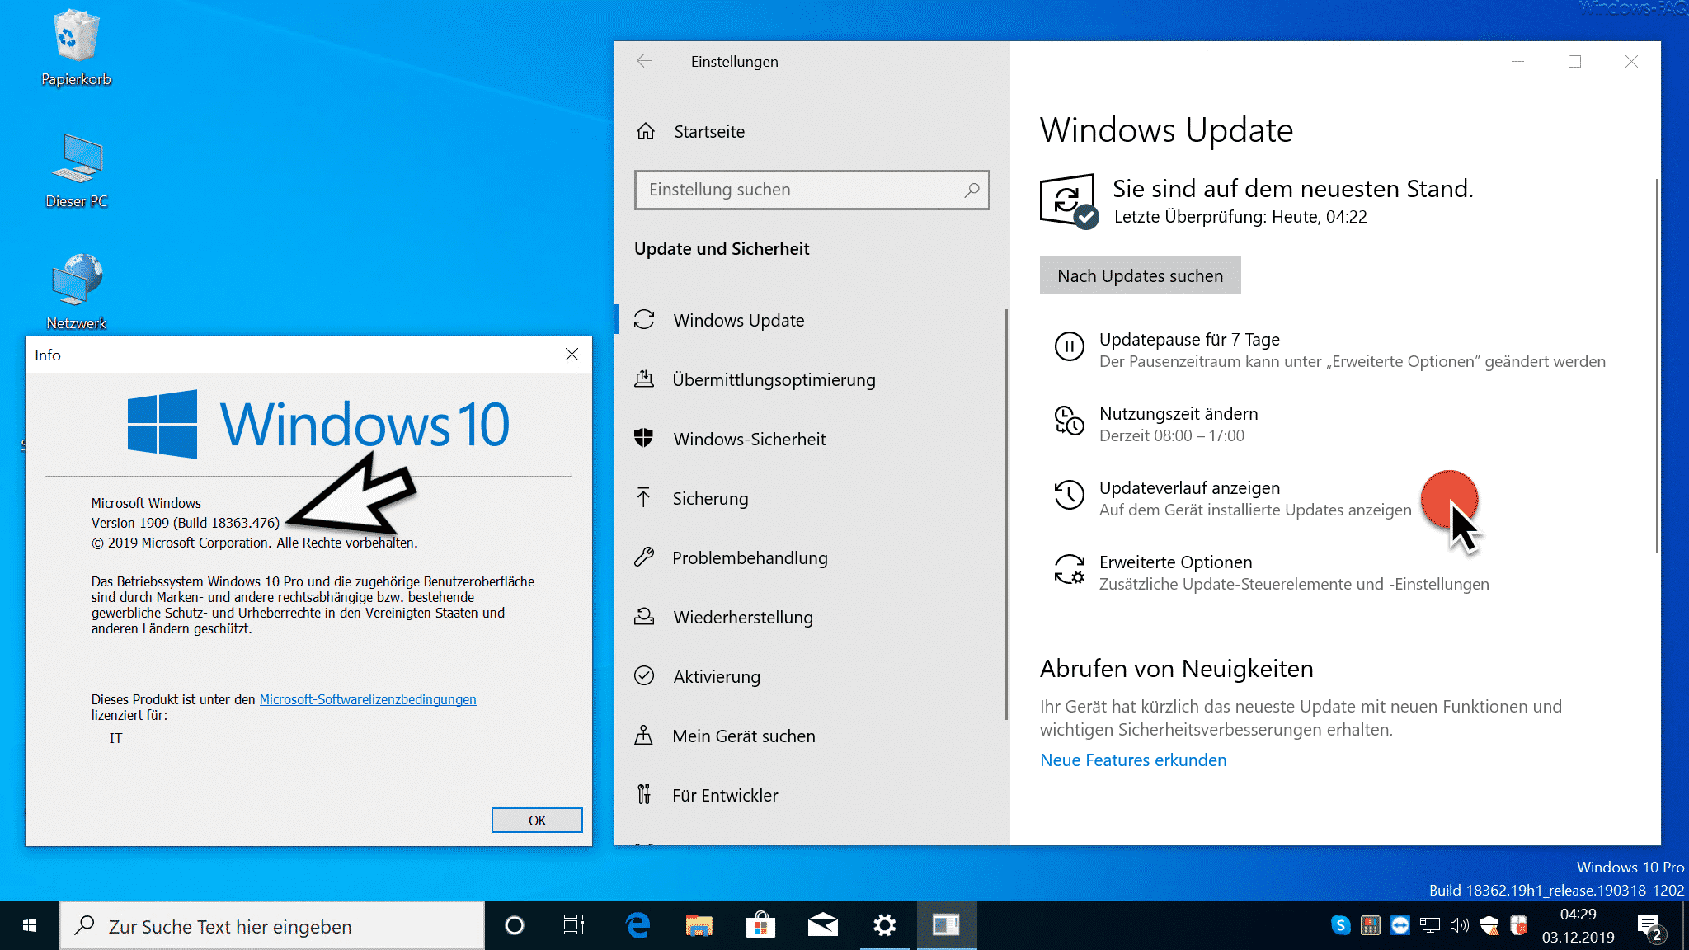Click the clock icon for Nutzungszeit ändern
Viewport: 1689px width, 950px height.
(x=1070, y=421)
